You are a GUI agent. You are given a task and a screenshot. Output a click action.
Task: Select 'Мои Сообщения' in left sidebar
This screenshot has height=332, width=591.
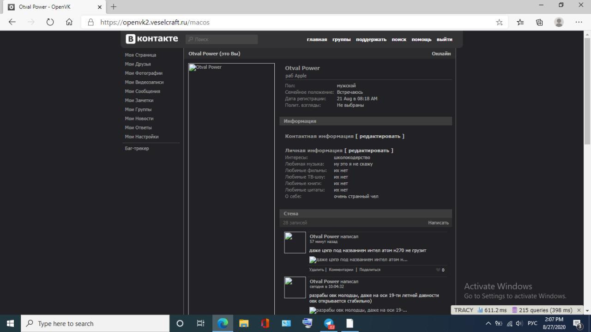pos(142,91)
